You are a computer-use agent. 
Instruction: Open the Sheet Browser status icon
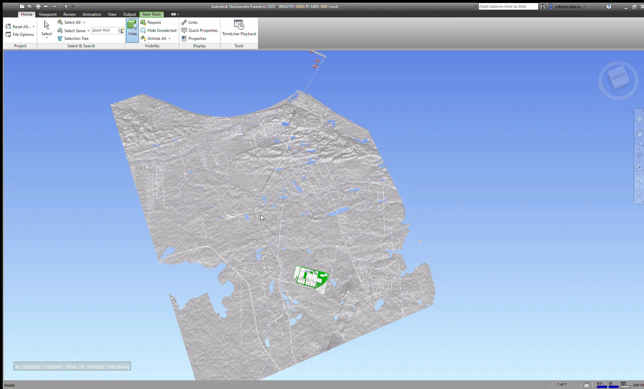(586, 385)
